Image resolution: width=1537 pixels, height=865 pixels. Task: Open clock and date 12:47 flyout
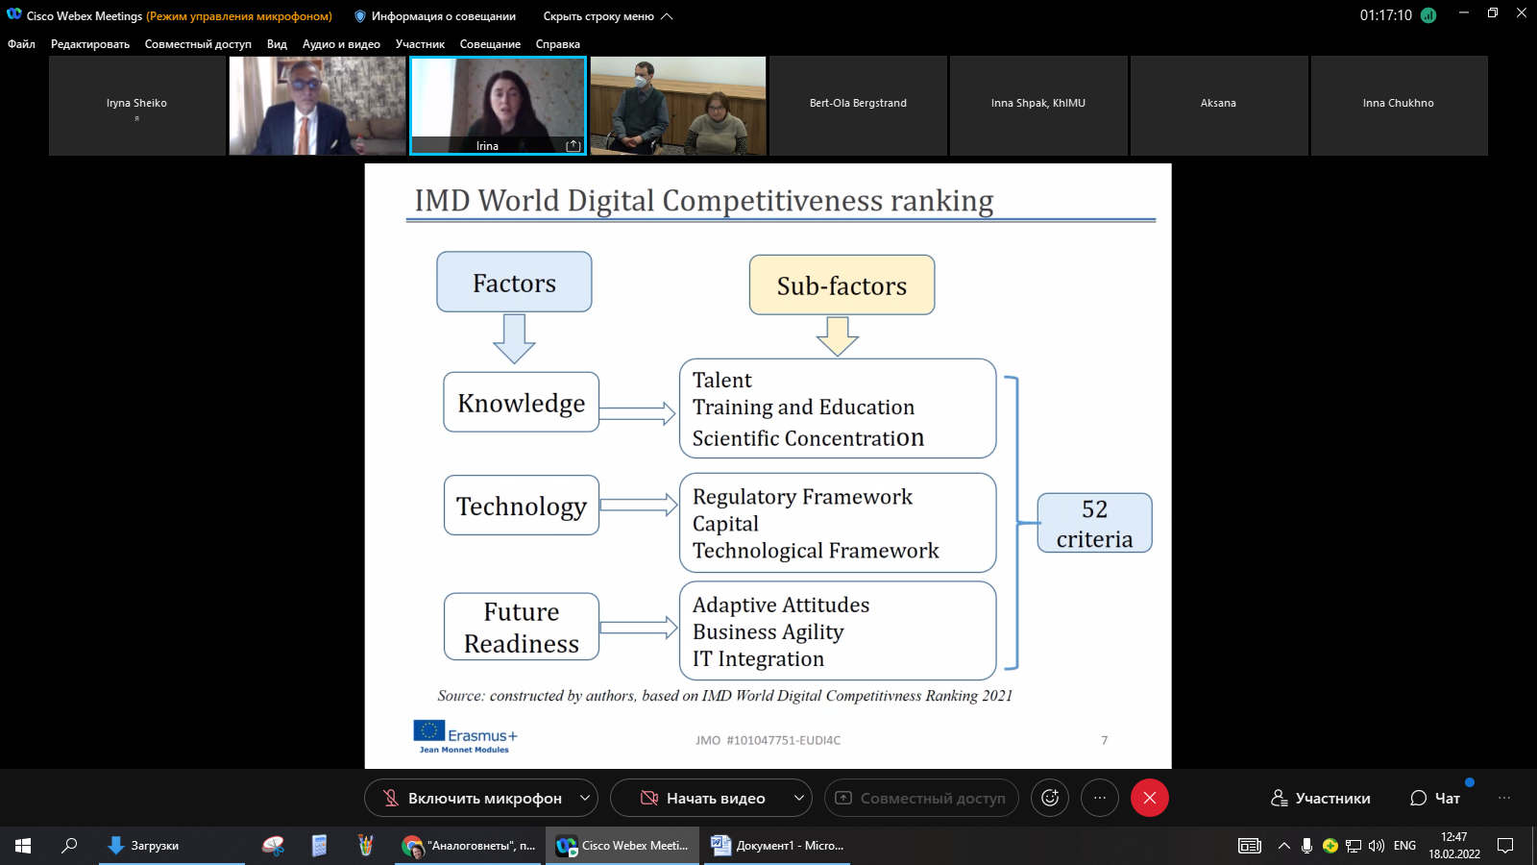[1454, 846]
